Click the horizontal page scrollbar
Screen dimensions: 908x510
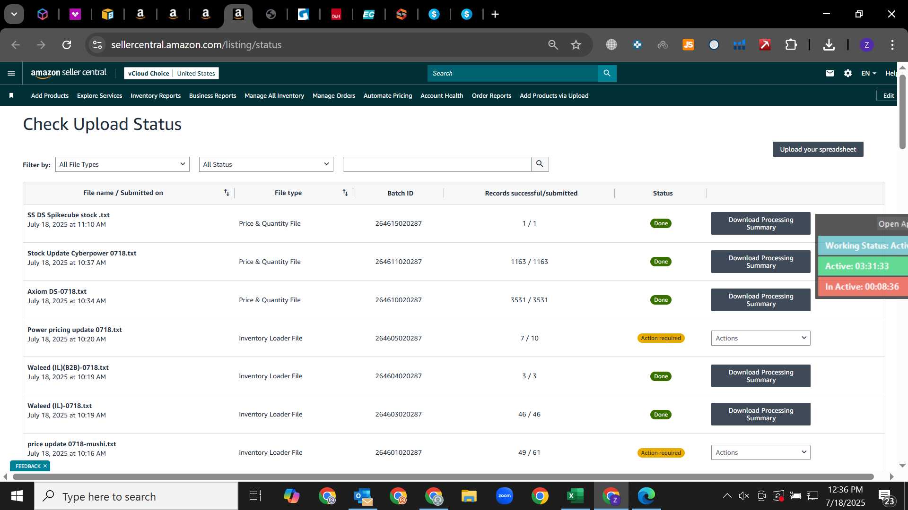(x=443, y=476)
